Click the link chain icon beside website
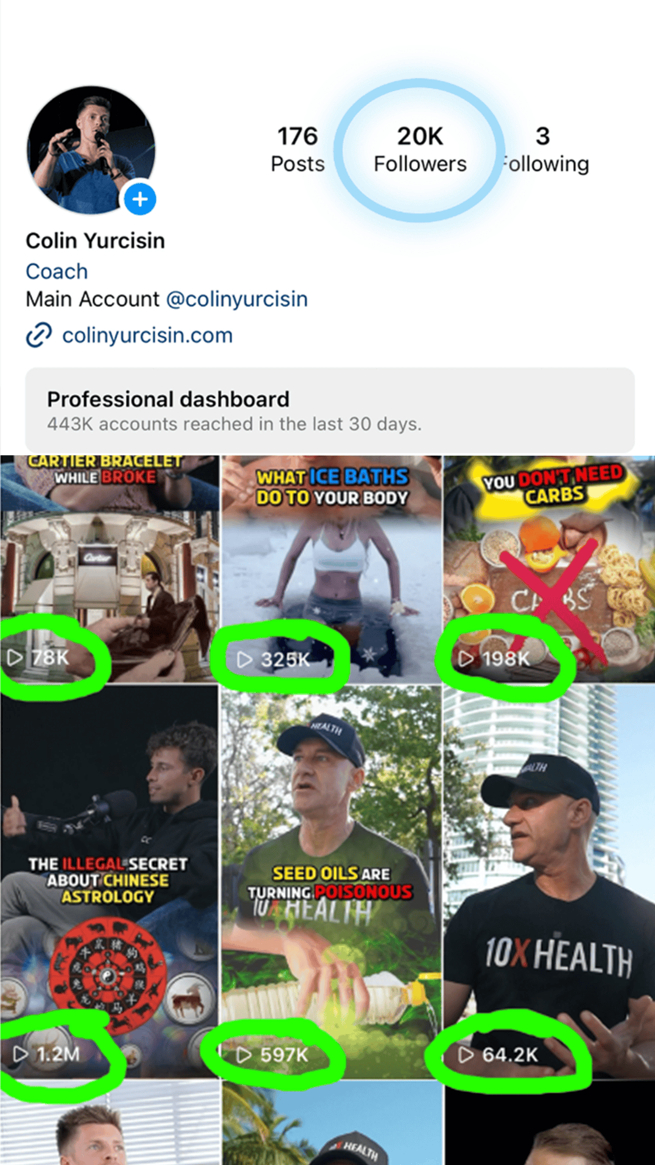 (39, 335)
